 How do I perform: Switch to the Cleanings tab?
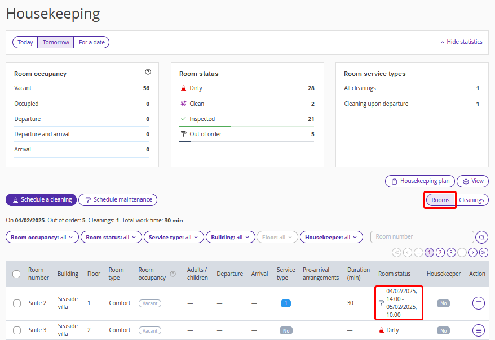tap(471, 200)
